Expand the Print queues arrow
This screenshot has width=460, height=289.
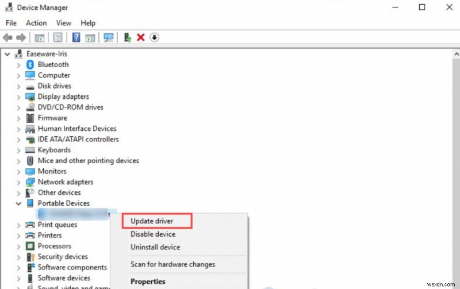pyautogui.click(x=18, y=225)
